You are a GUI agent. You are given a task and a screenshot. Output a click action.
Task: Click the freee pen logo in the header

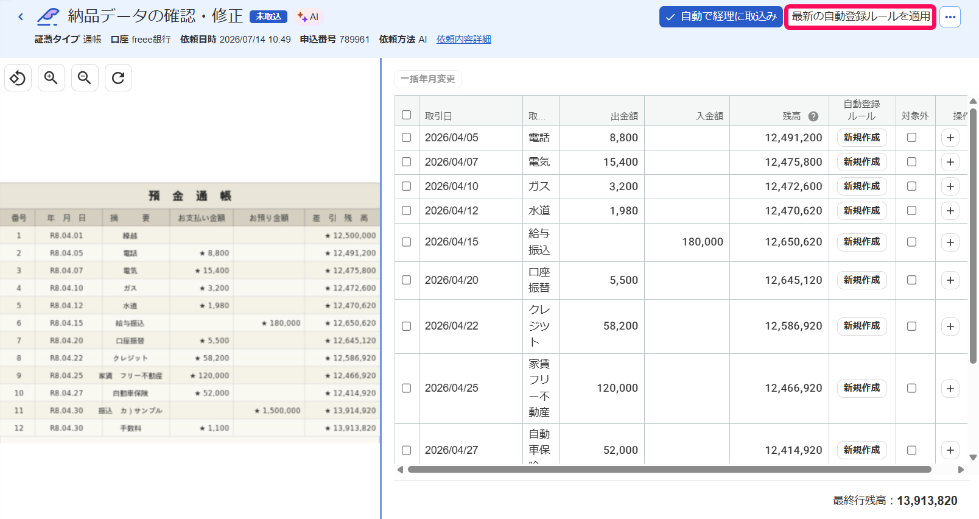[48, 16]
